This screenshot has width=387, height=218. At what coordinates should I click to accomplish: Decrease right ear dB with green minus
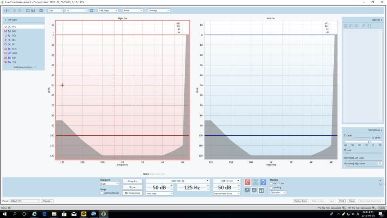(171, 189)
